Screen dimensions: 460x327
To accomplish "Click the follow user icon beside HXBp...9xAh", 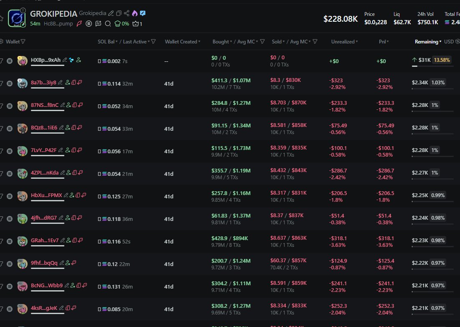I will coord(78,60).
